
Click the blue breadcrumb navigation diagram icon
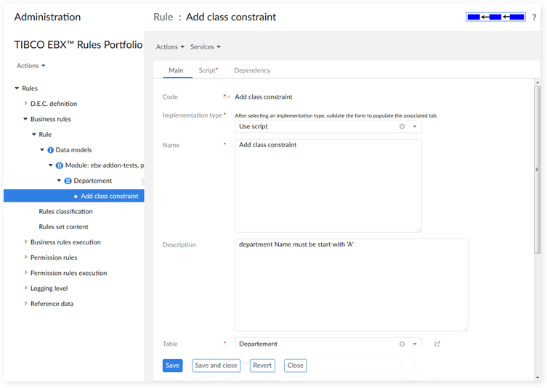tap(496, 17)
